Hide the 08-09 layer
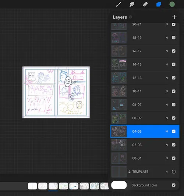Viewport: 184px width, 196px height. 174,118
